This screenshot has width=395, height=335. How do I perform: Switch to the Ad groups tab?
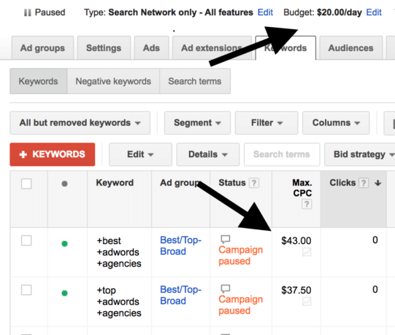[42, 48]
